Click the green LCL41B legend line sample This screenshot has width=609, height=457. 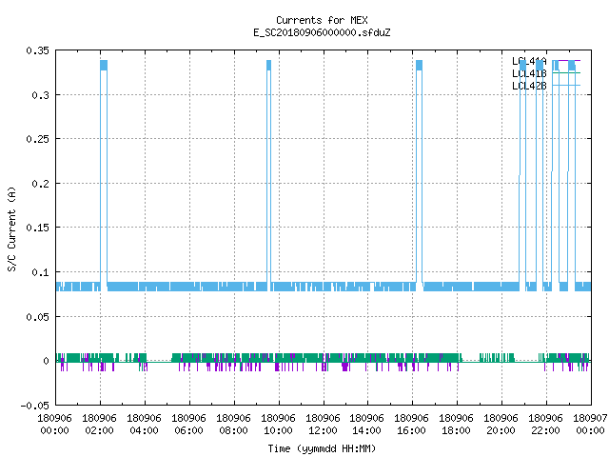(566, 73)
